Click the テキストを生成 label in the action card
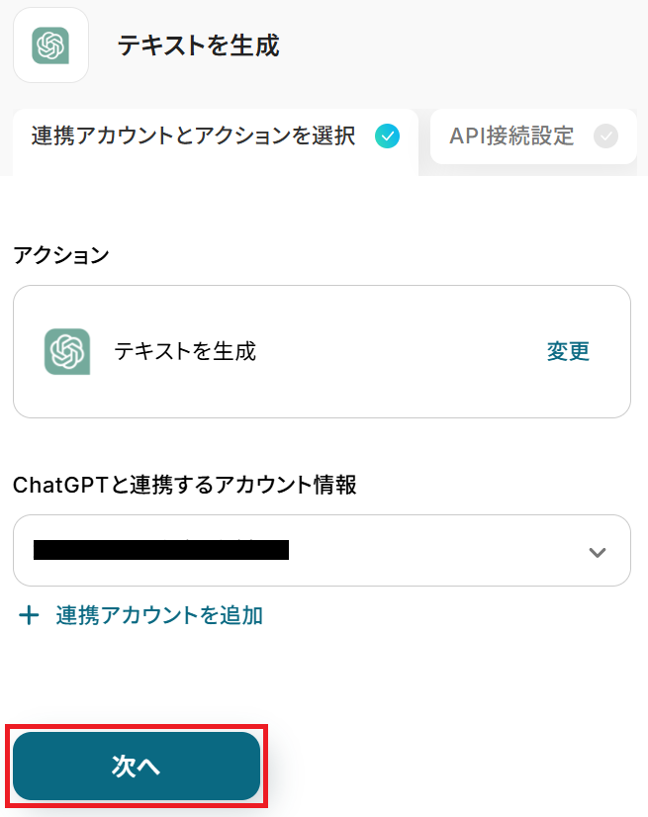Screen dimensions: 648x817 (x=185, y=351)
